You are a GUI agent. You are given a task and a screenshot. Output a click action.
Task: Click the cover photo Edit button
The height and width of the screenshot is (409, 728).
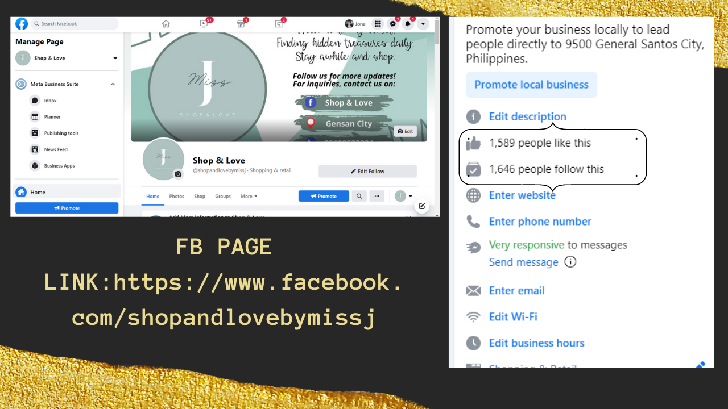pos(405,131)
